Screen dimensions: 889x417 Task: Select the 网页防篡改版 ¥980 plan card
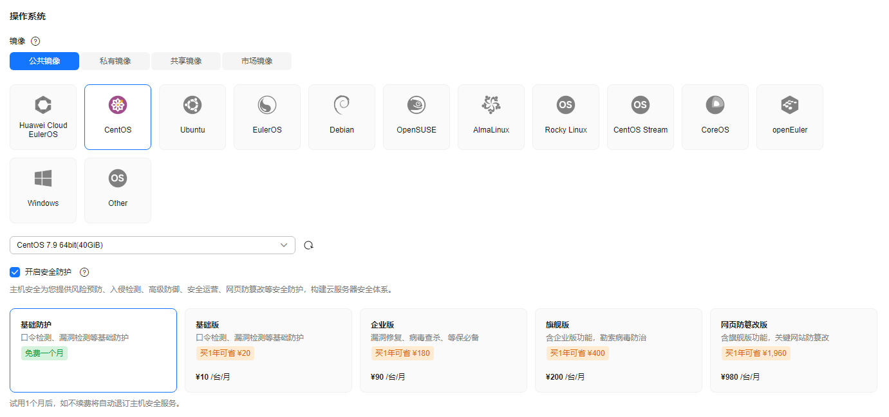[794, 351]
